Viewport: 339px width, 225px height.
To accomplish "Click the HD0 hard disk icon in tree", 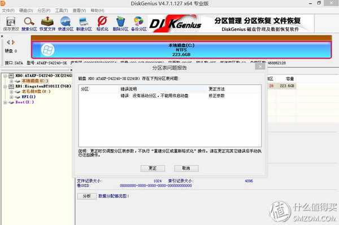I will [x=11, y=76].
